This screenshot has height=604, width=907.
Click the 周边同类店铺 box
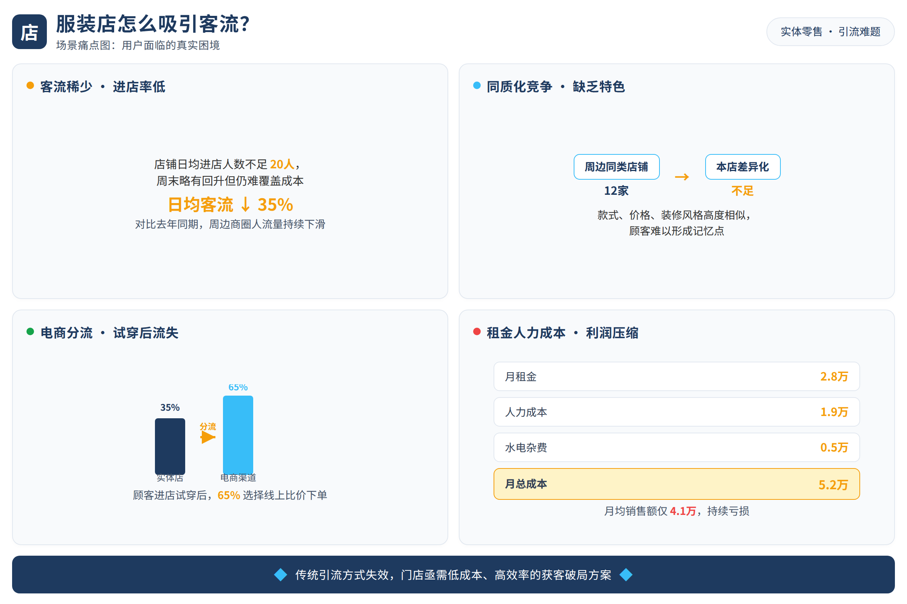[616, 167]
